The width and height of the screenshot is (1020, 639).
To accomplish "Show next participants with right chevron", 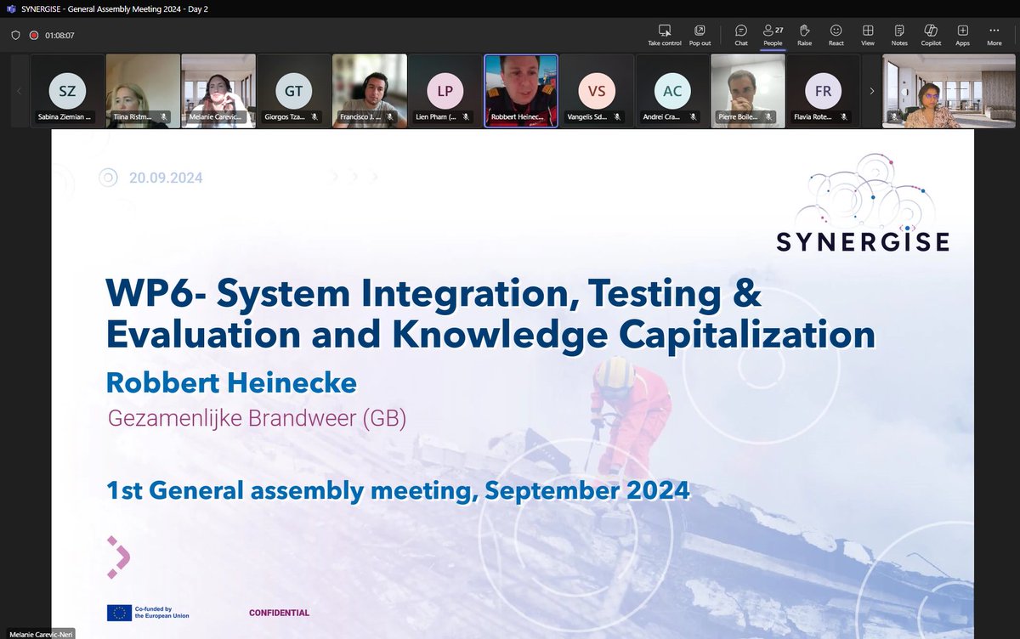I will (871, 91).
